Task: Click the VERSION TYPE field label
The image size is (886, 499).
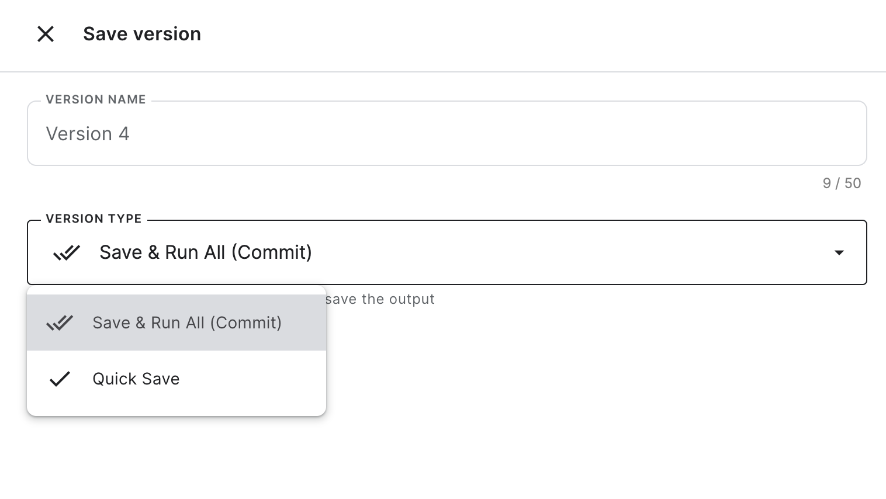Action: pyautogui.click(x=94, y=219)
